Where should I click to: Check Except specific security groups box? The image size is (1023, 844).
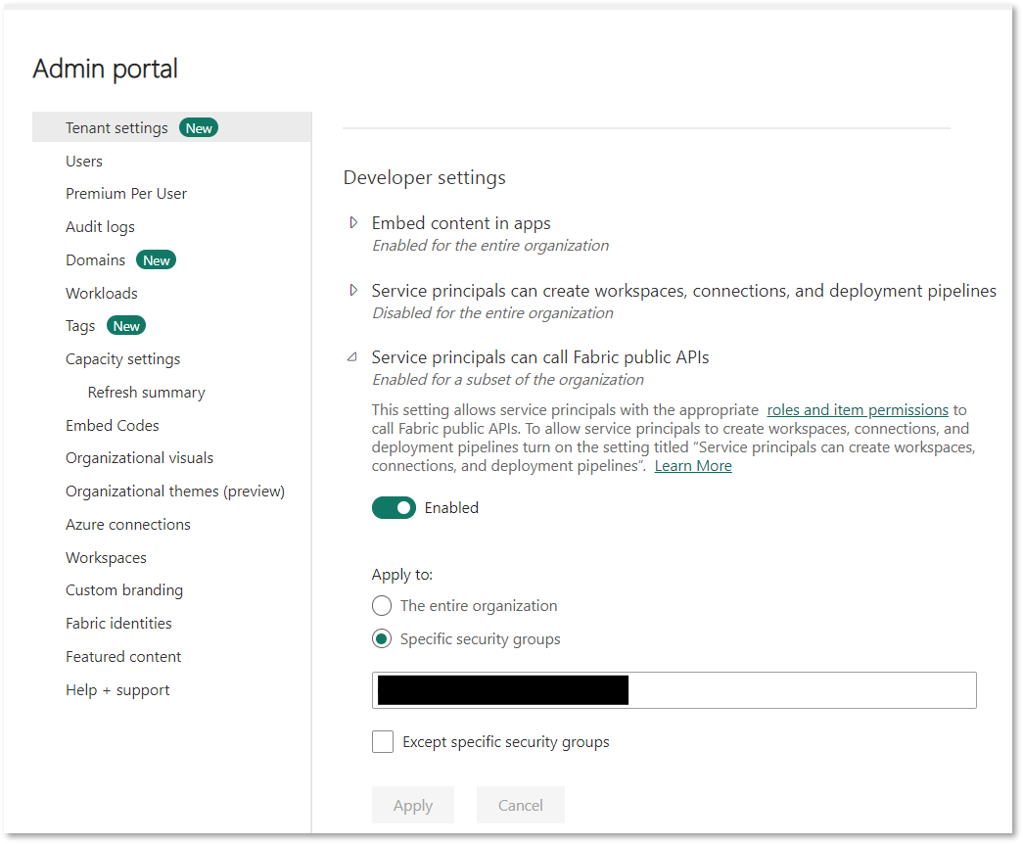tap(383, 742)
